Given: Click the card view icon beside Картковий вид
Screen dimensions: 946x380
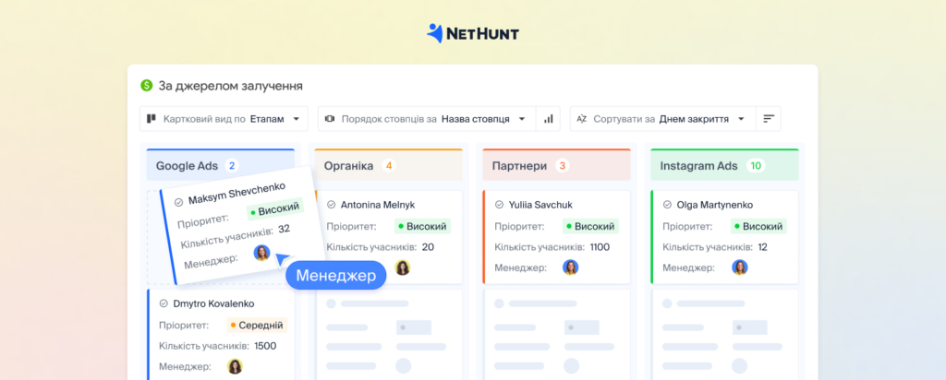Looking at the screenshot, I should click(152, 119).
